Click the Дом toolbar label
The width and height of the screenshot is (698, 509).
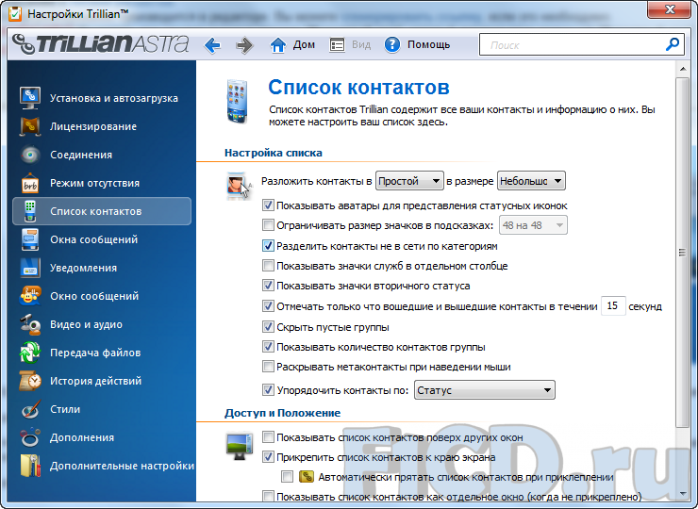304,45
